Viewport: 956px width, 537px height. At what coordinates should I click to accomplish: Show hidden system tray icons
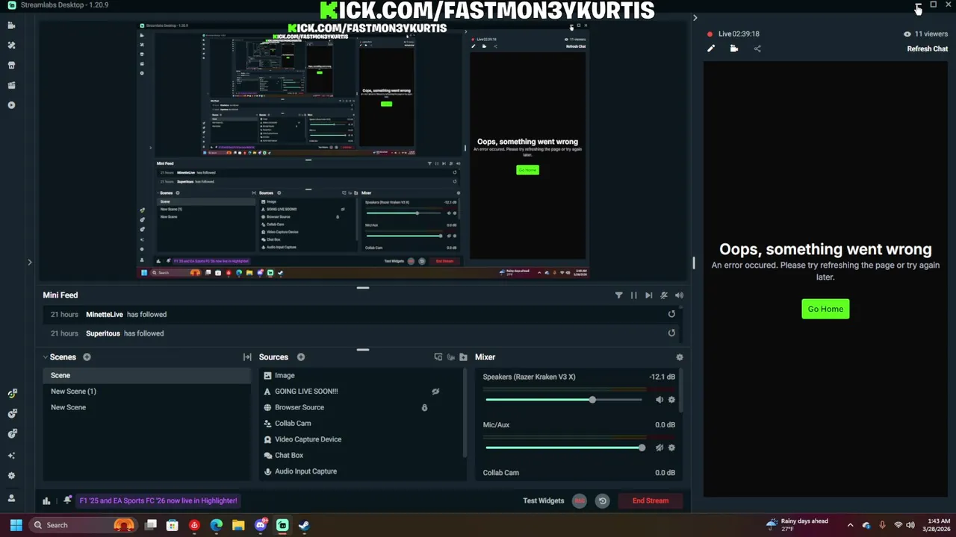850,525
